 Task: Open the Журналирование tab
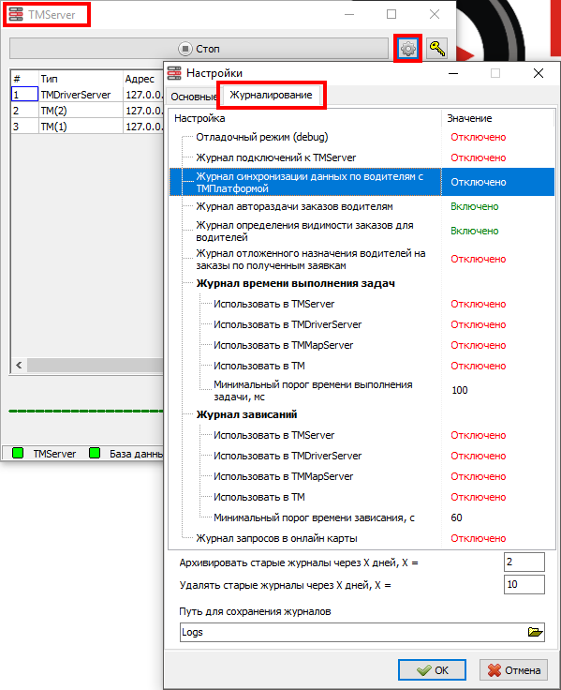tap(271, 95)
